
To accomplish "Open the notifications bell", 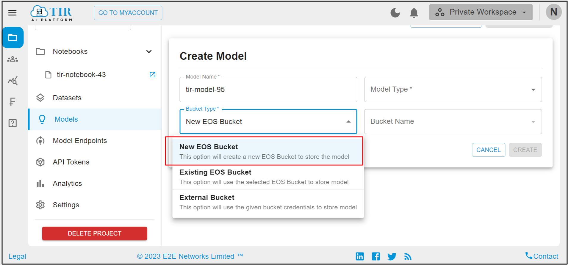I will point(414,13).
